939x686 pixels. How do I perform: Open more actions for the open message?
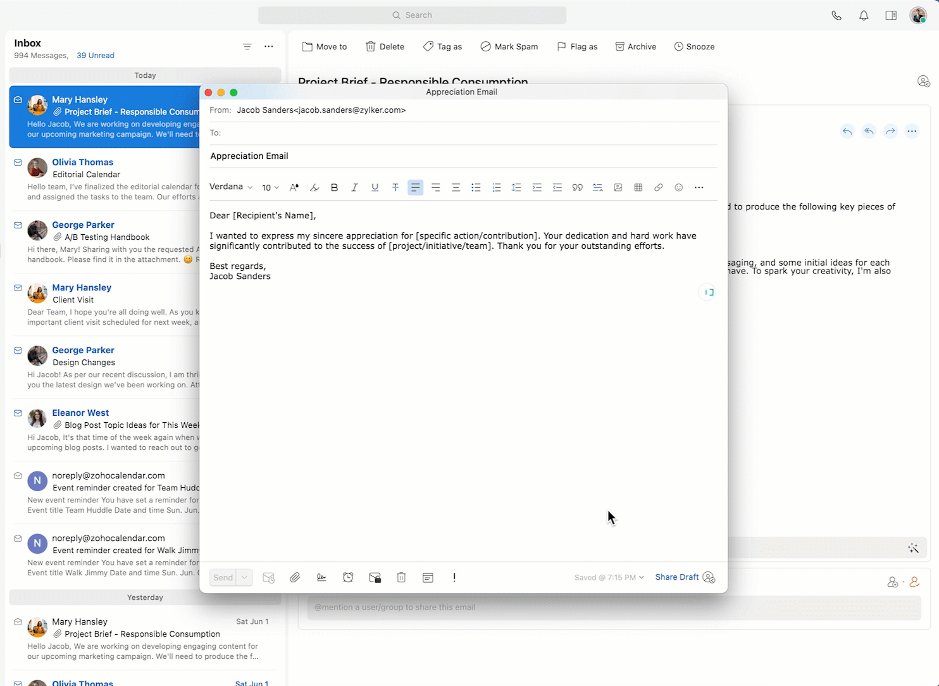912,132
